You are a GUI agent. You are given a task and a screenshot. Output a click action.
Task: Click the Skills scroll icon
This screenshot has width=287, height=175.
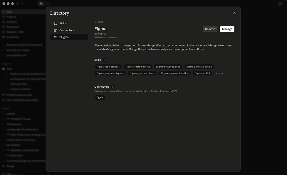(x=55, y=23)
